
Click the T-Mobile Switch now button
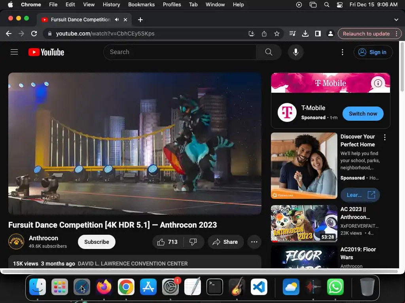pos(363,114)
